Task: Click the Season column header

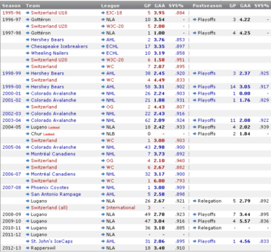Action: point(11,5)
